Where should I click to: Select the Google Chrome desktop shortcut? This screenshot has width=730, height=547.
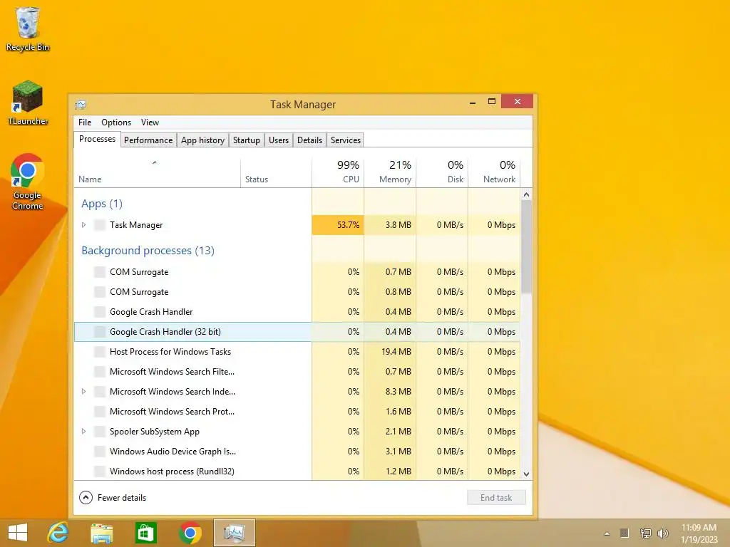(x=28, y=182)
